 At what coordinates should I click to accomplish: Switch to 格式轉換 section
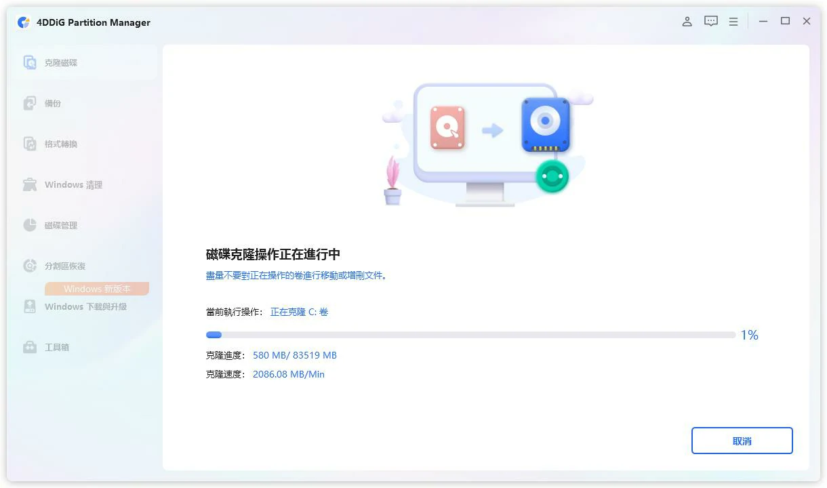[x=83, y=144]
